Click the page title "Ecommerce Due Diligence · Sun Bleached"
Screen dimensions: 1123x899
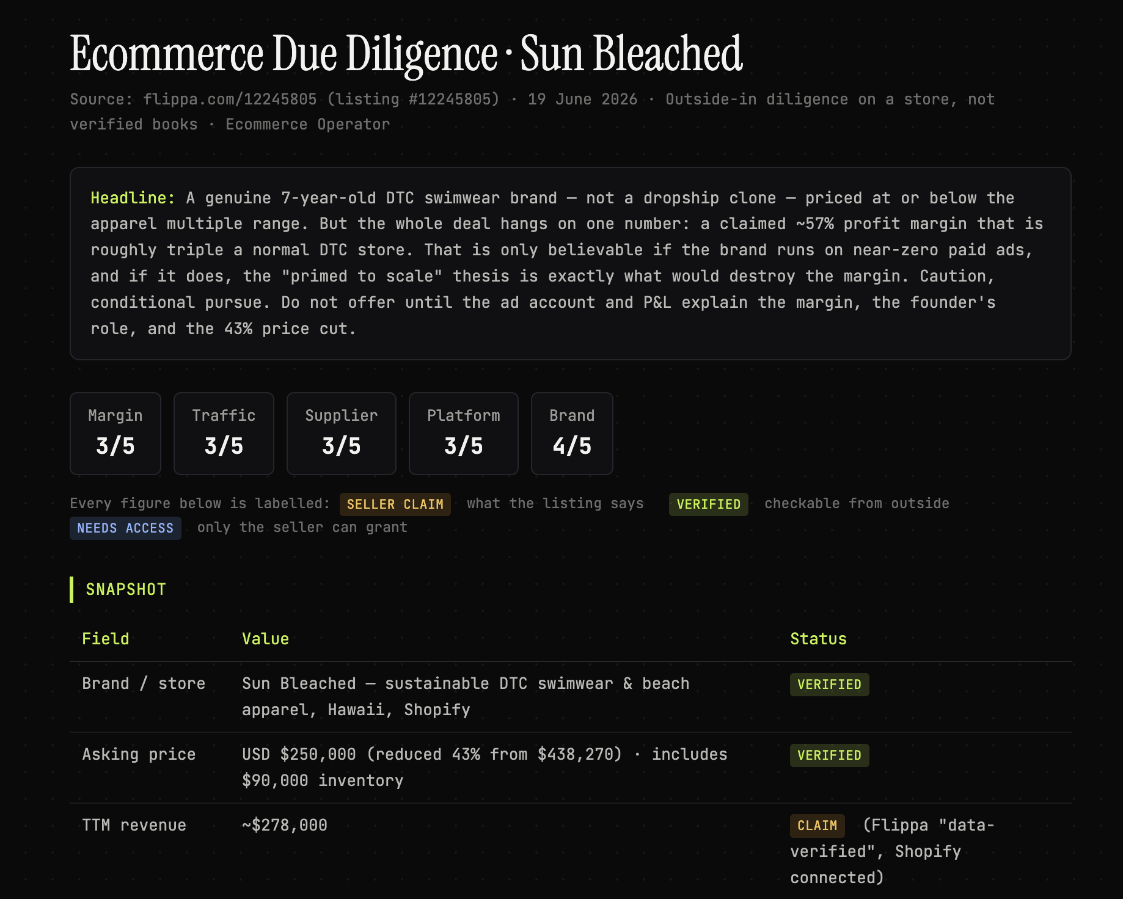[x=406, y=54]
